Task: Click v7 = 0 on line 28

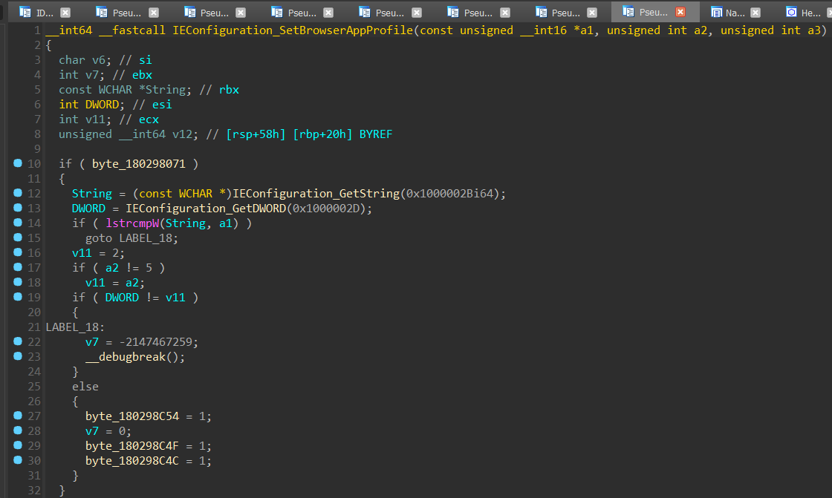Action: click(108, 431)
